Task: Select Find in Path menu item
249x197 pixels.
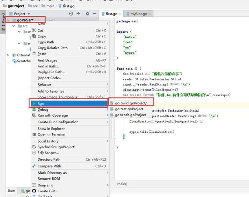Action: 70,66
